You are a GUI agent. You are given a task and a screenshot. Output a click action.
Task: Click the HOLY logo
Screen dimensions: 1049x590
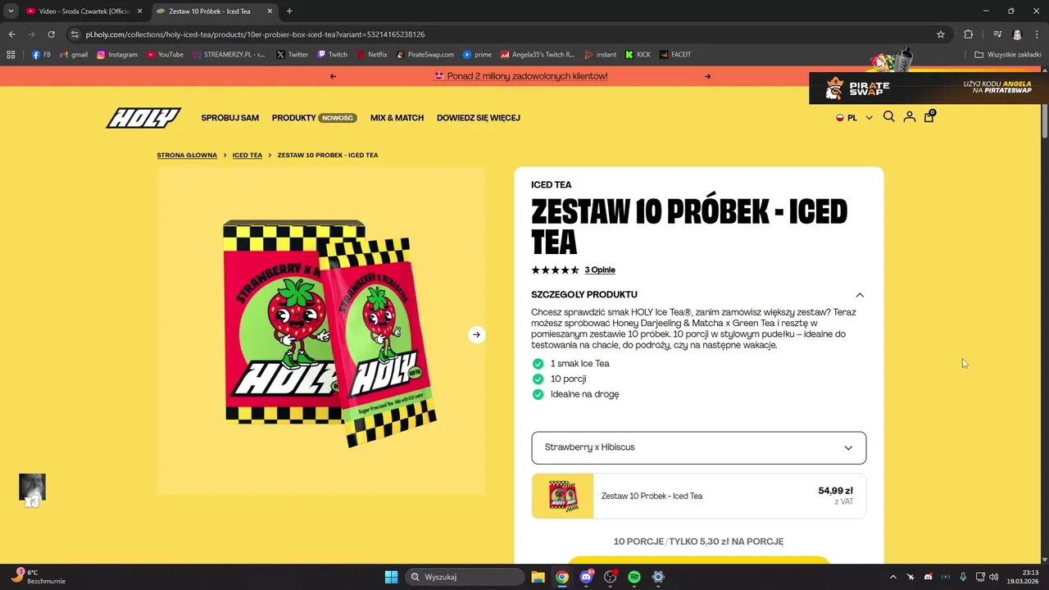[x=143, y=118]
